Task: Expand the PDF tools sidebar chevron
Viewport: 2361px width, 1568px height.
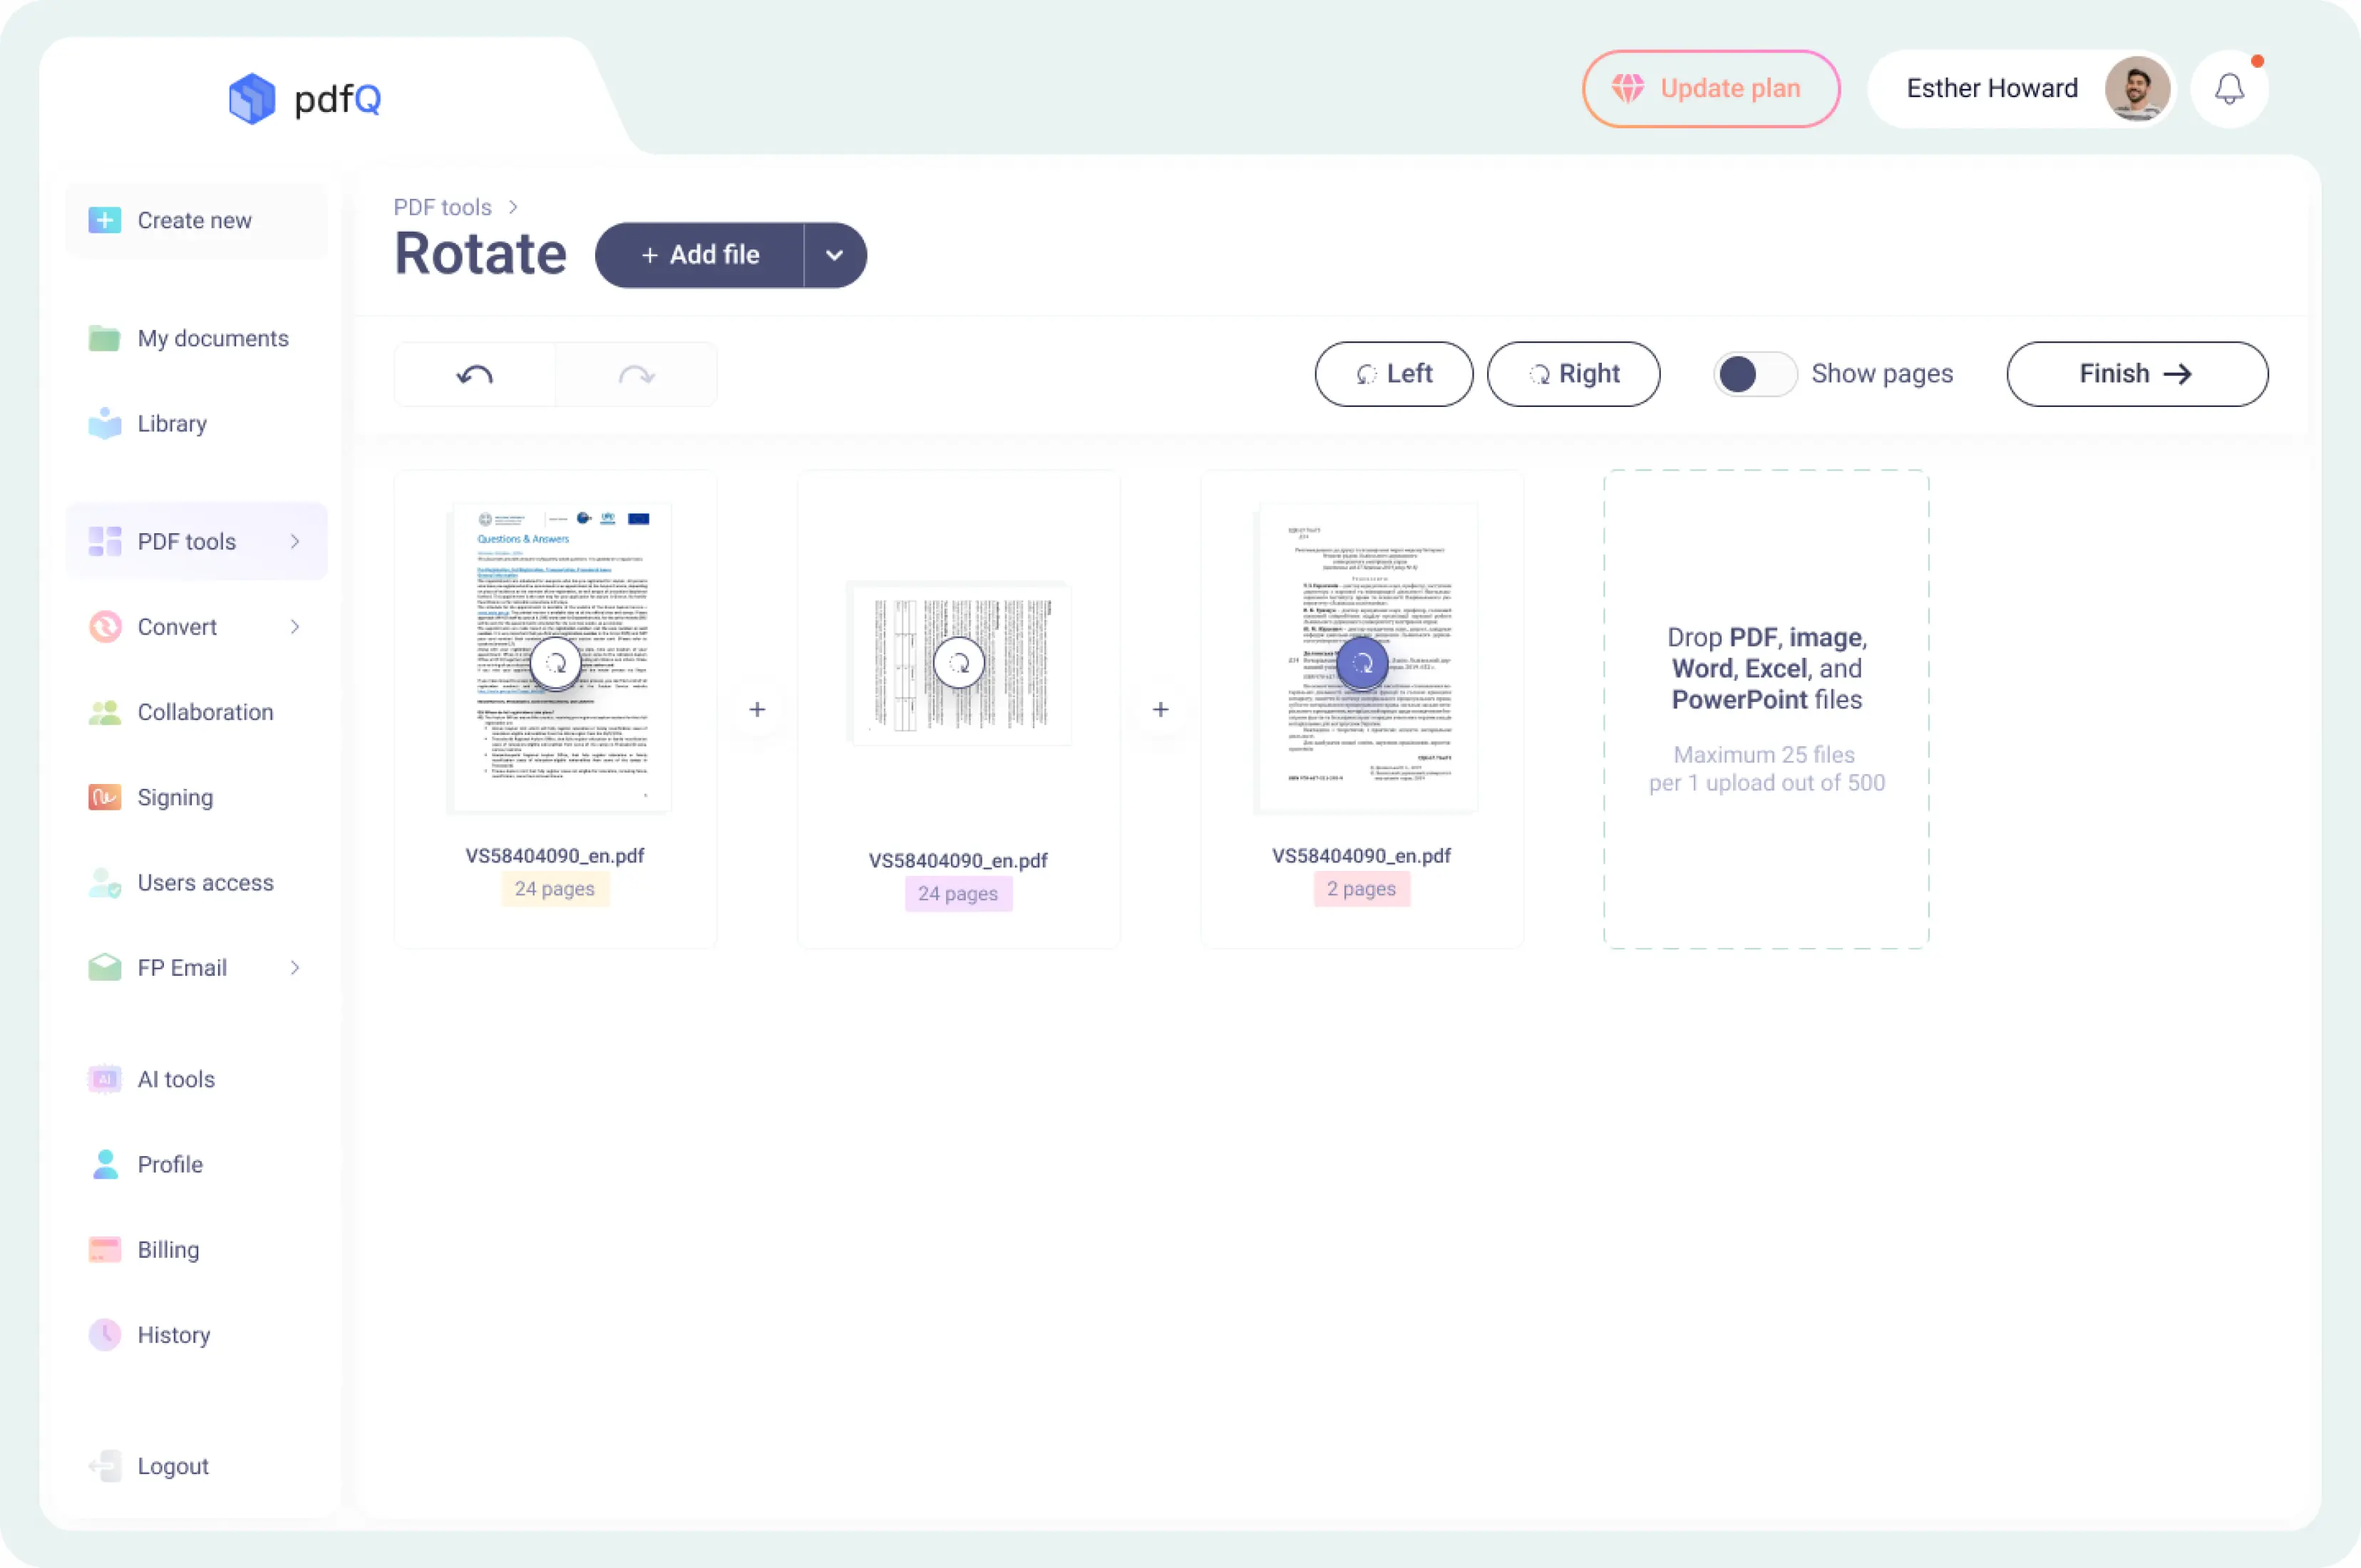Action: click(x=295, y=541)
